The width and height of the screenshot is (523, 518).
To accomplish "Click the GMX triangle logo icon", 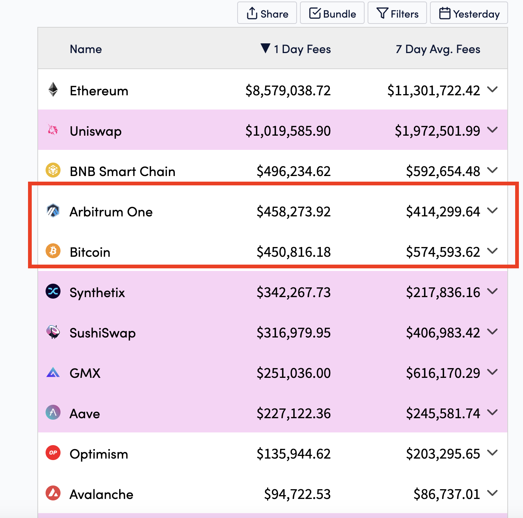I will [x=53, y=372].
